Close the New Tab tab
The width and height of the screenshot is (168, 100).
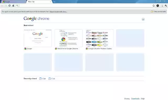50,2
